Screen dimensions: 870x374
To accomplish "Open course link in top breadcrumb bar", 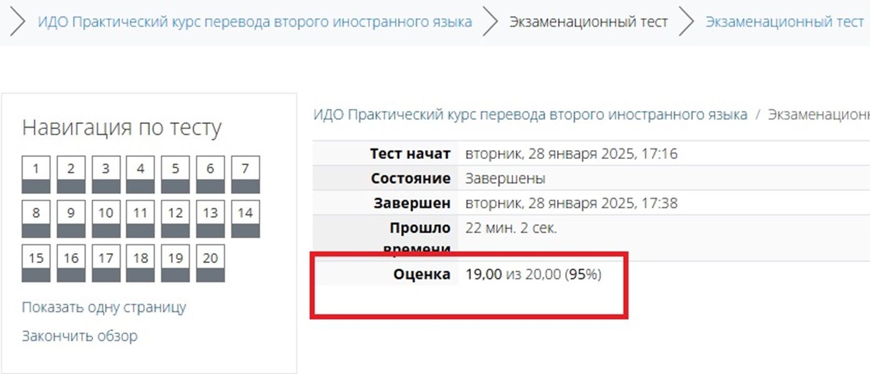I will point(255,22).
